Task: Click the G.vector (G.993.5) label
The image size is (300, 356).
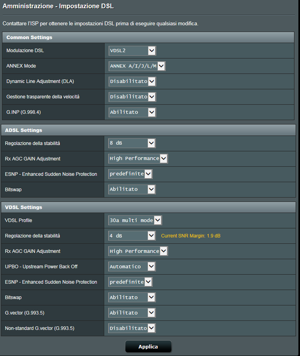Action: pos(25,313)
